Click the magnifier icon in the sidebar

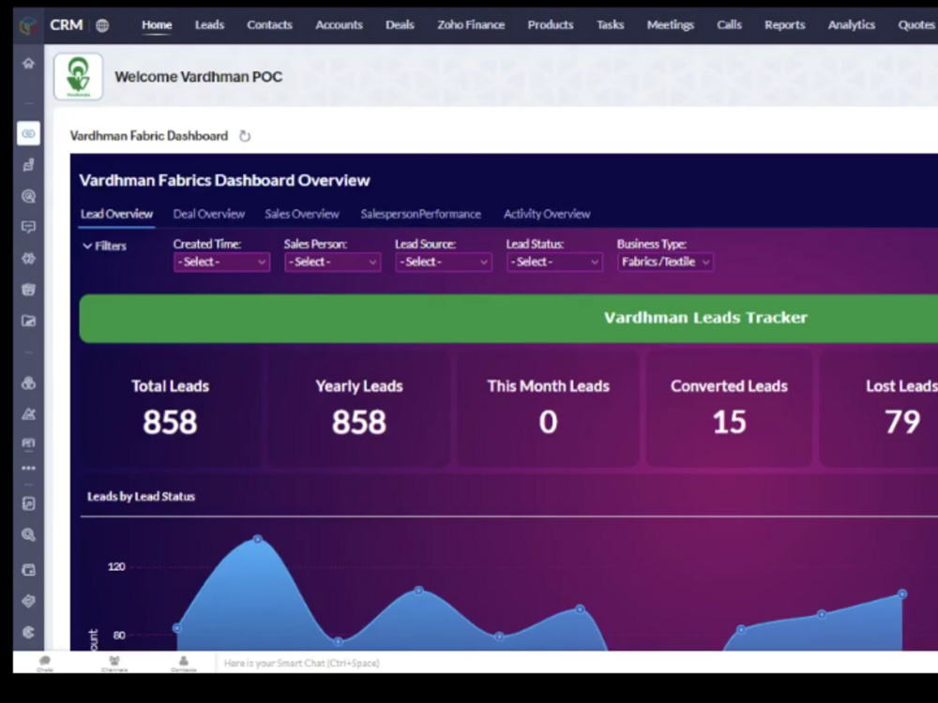coord(28,535)
